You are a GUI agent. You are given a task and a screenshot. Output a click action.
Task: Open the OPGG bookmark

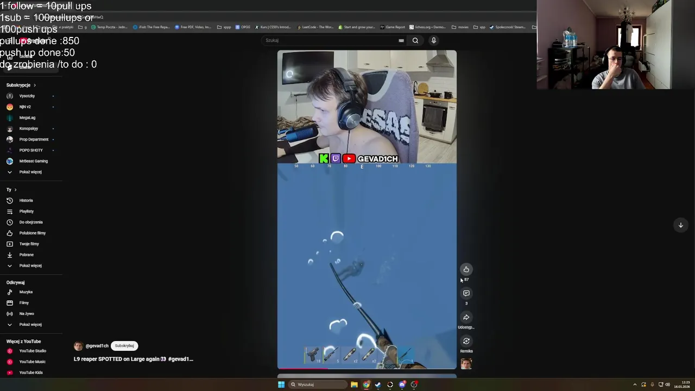coord(243,27)
